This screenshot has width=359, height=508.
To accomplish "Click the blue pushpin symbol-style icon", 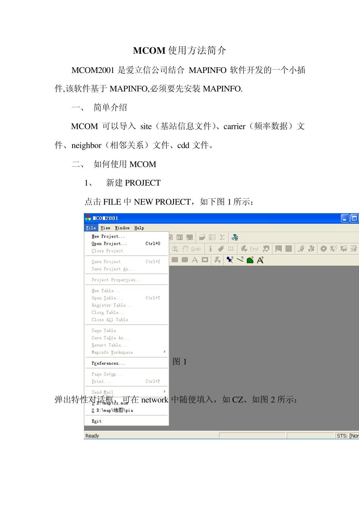I will (230, 260).
